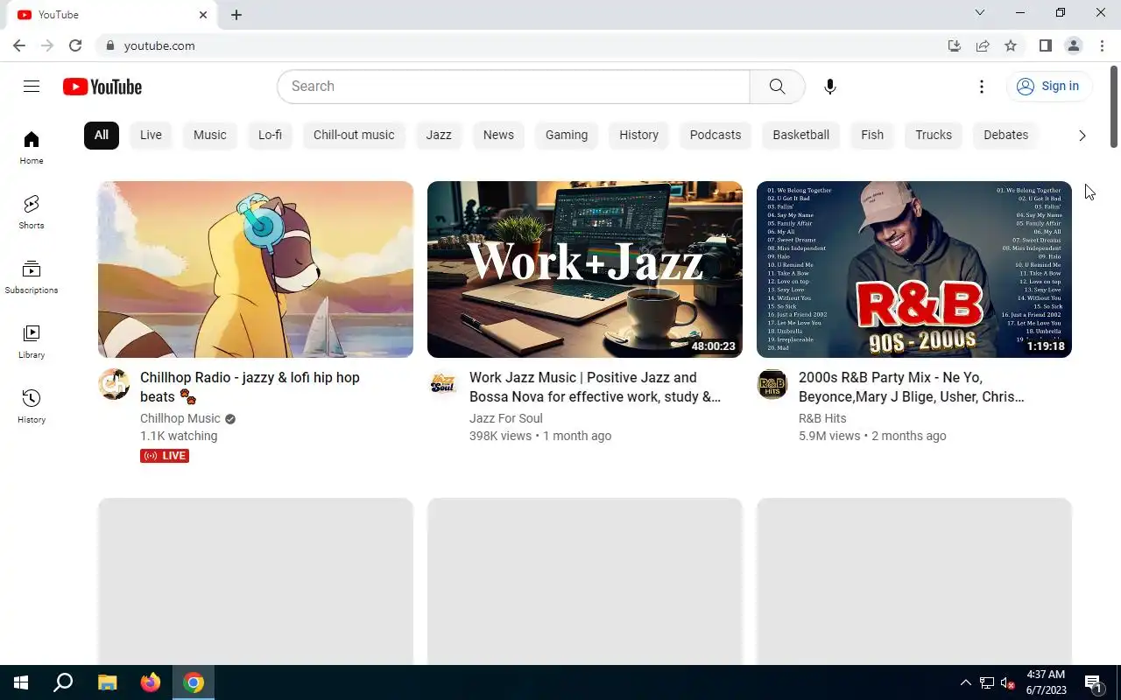This screenshot has width=1121, height=700.
Task: Launch Firefox from taskbar
Action: click(151, 682)
